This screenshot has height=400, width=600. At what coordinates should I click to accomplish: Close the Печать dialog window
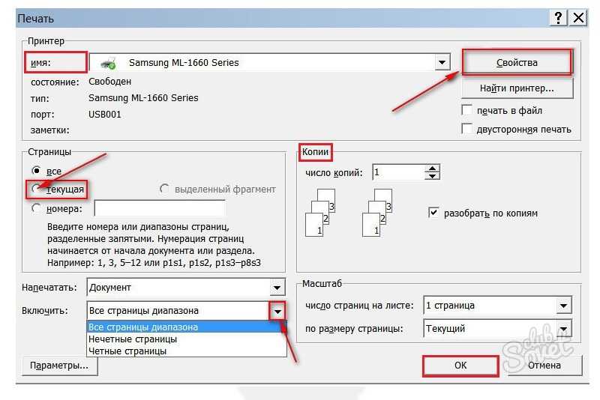578,17
